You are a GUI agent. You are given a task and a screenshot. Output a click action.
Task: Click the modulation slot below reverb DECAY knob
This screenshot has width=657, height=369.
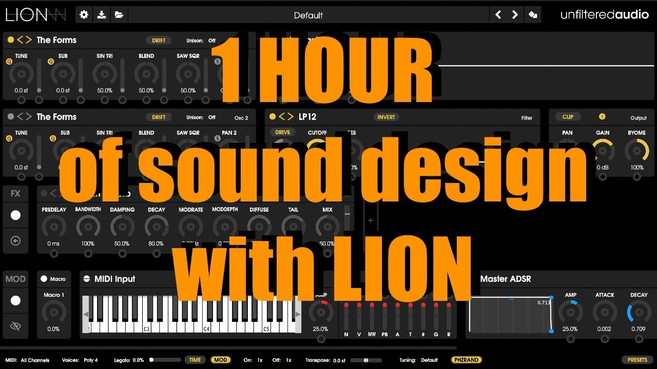[157, 254]
